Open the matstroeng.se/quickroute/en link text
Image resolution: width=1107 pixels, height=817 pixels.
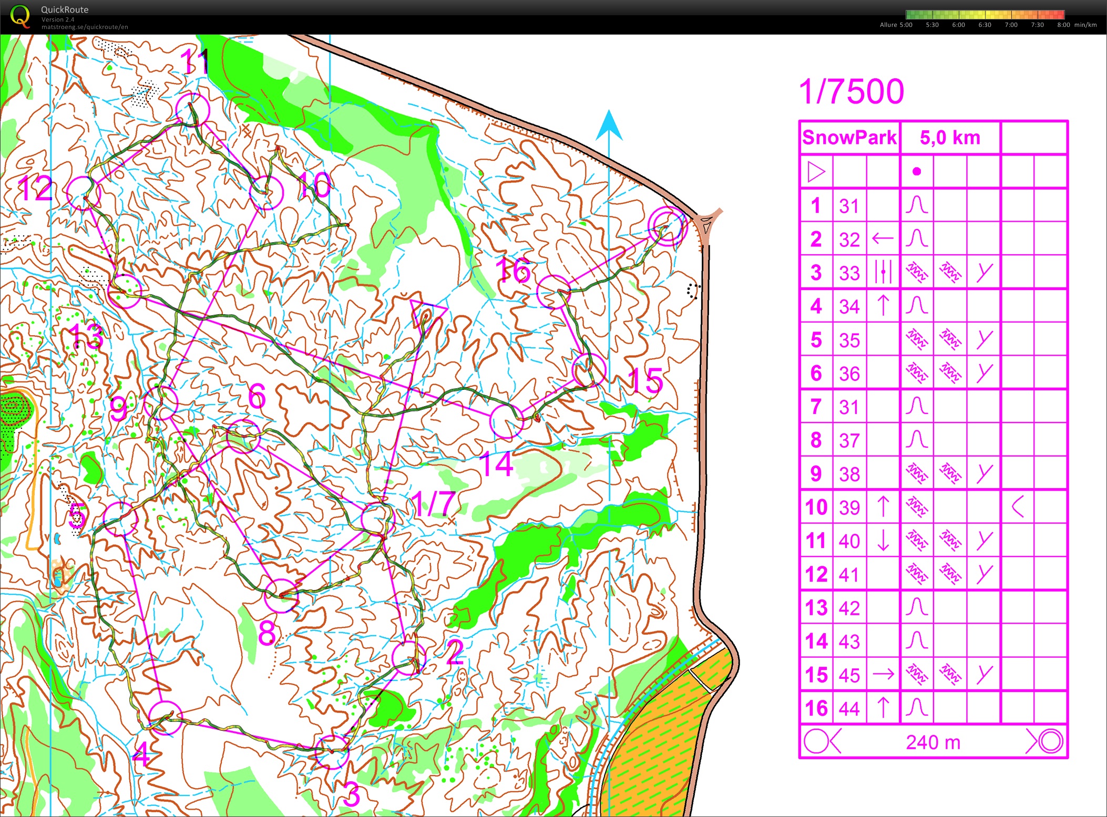tap(85, 27)
